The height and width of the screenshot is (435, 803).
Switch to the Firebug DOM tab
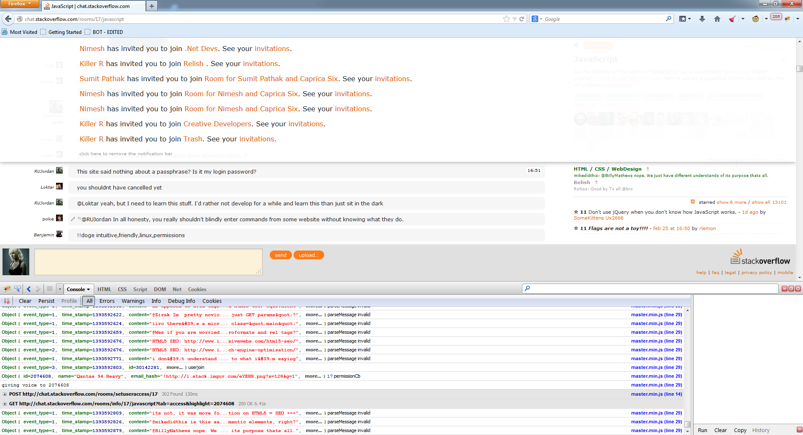click(x=160, y=289)
